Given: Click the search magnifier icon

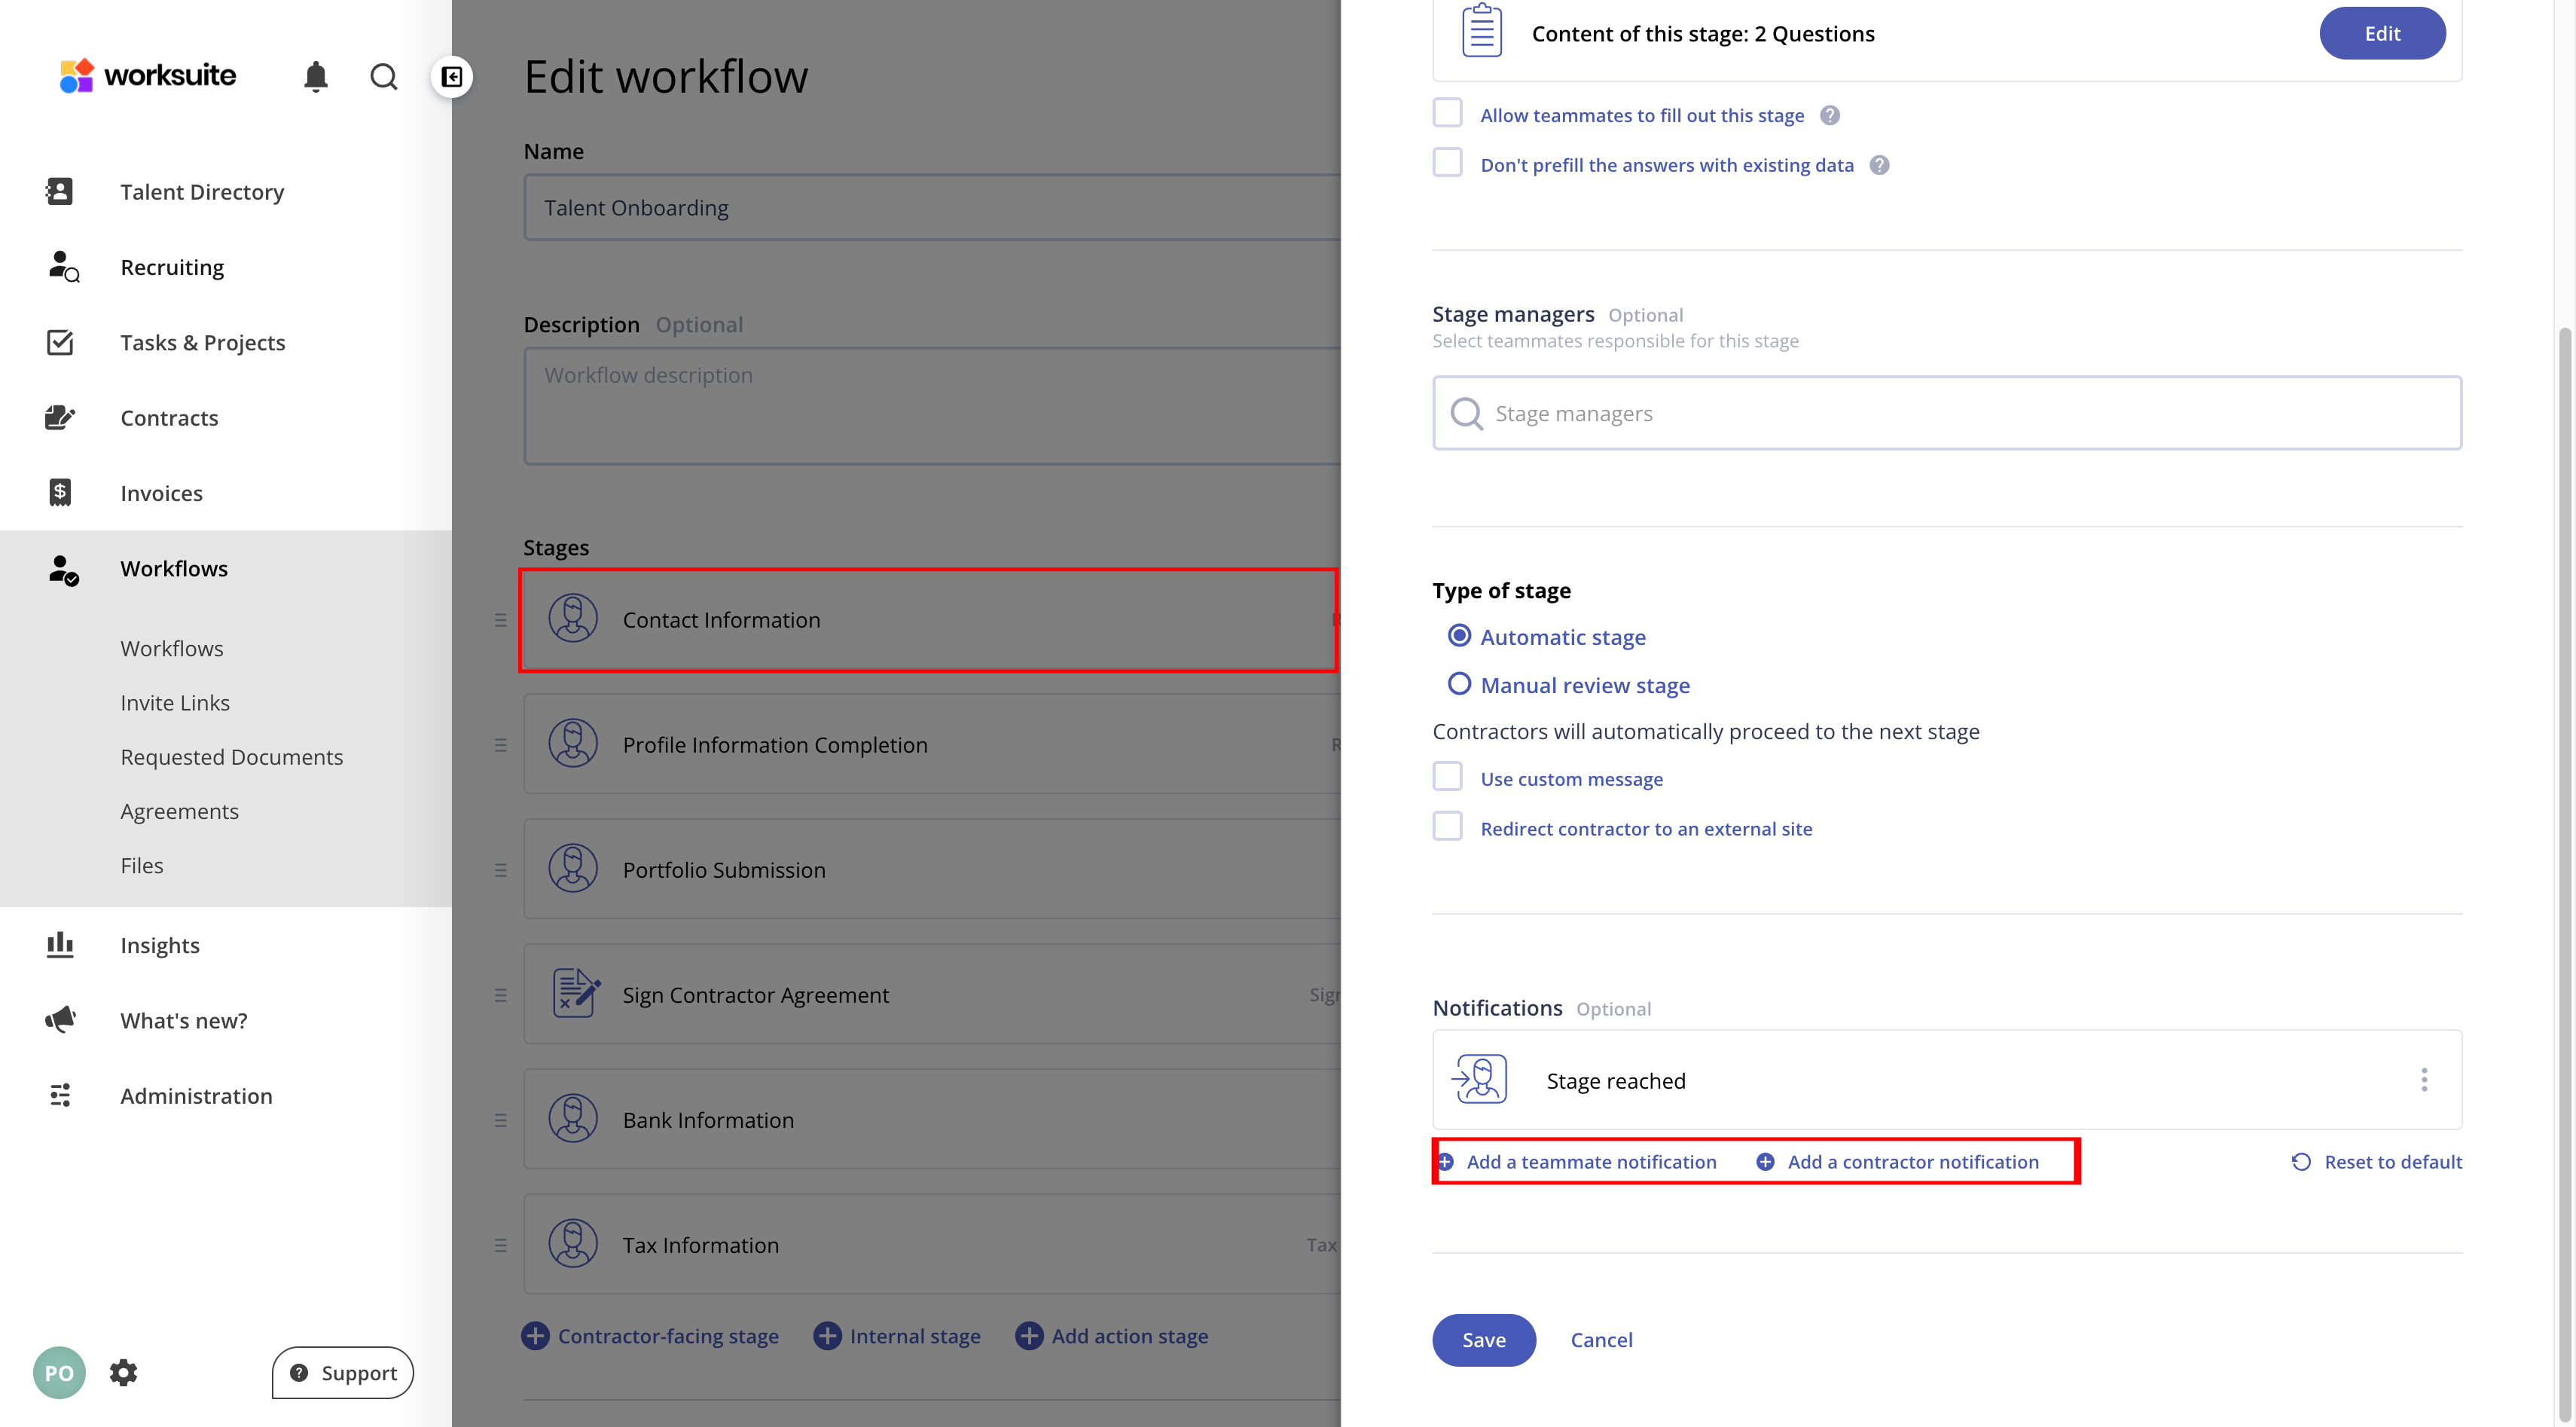Looking at the screenshot, I should (x=384, y=76).
